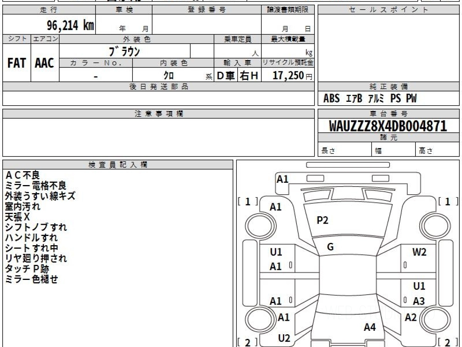Viewport: 462px width, 347px height.
Task: Click the AAC air conditioner value
Action: 45,63
